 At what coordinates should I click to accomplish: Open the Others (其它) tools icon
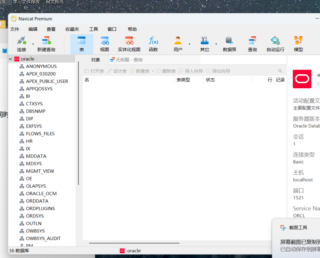[x=205, y=44]
